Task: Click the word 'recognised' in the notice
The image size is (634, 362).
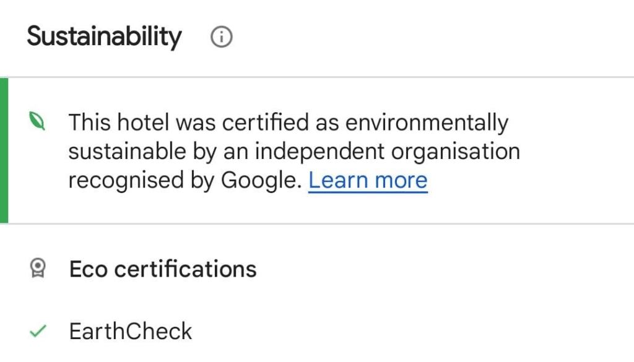Action: pos(126,181)
